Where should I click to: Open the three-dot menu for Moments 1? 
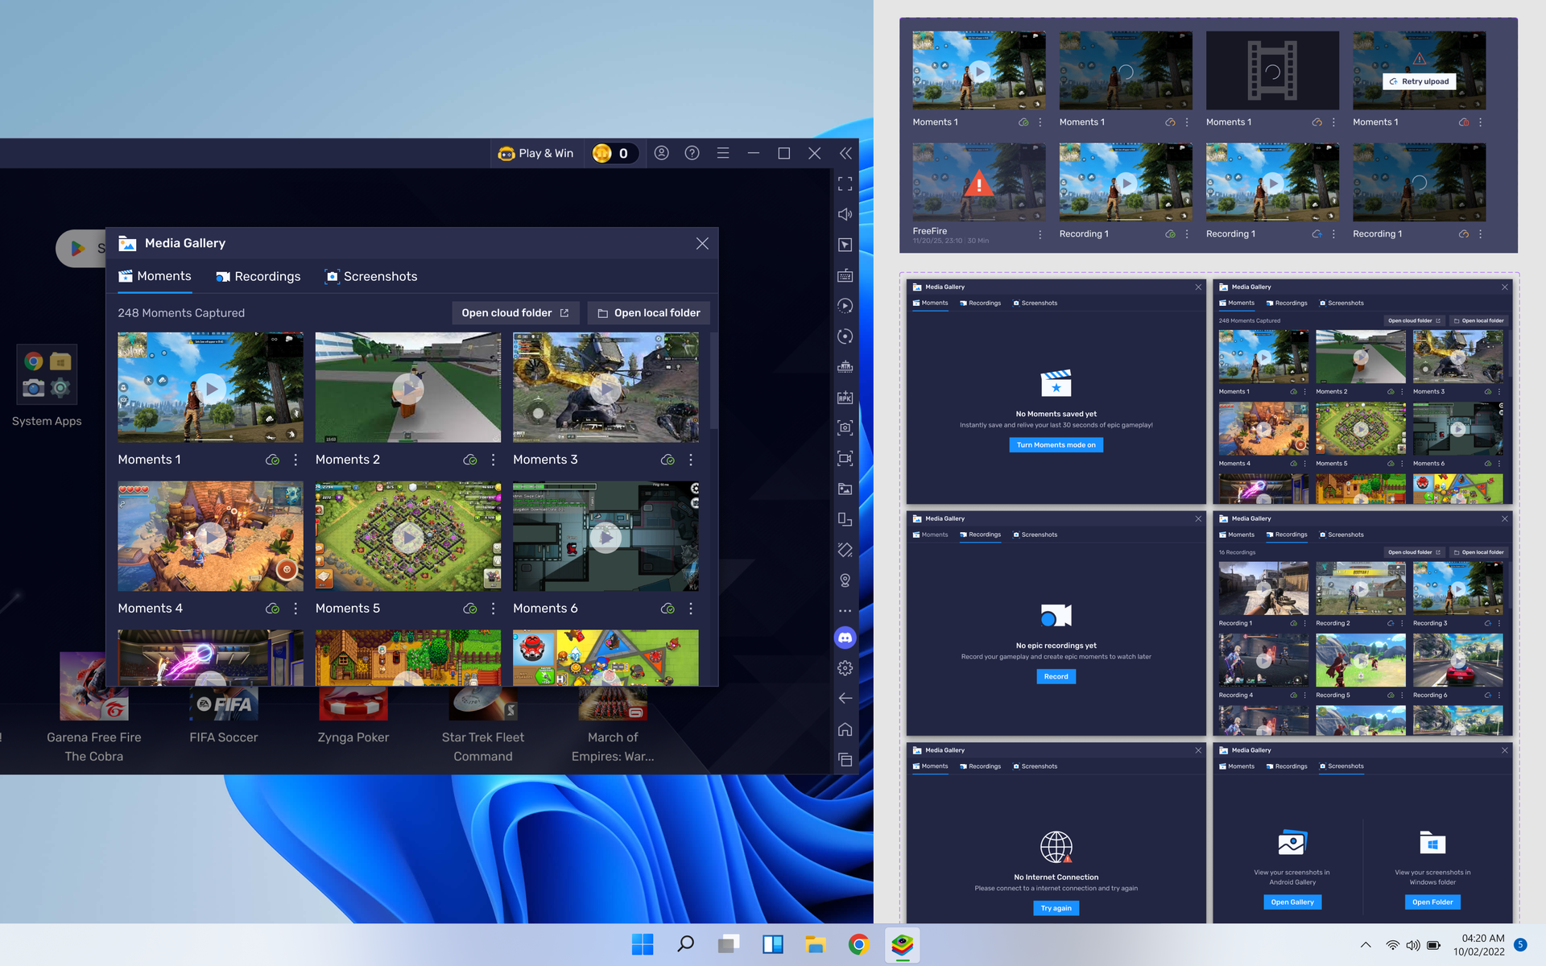[x=296, y=460]
